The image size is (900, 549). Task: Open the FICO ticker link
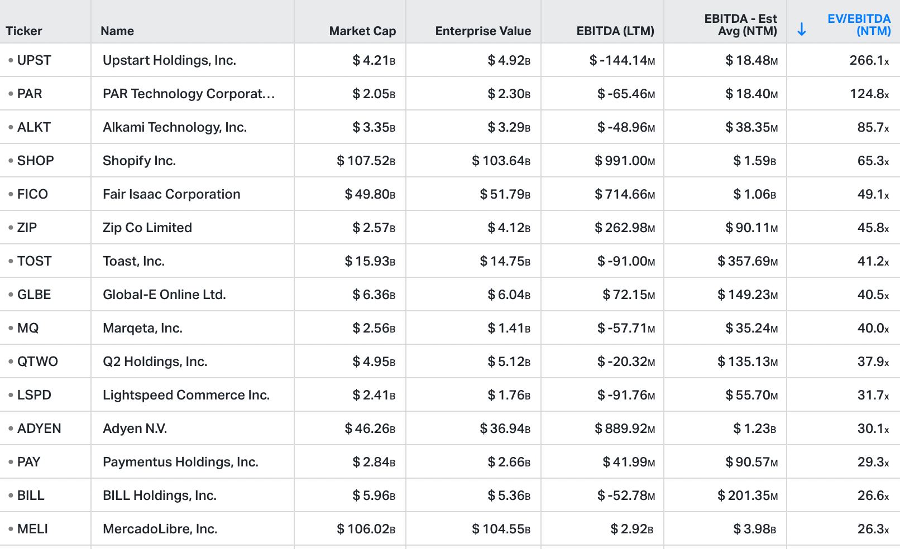32,194
